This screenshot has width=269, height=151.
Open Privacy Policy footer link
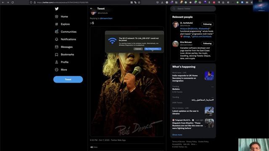coord(192,142)
